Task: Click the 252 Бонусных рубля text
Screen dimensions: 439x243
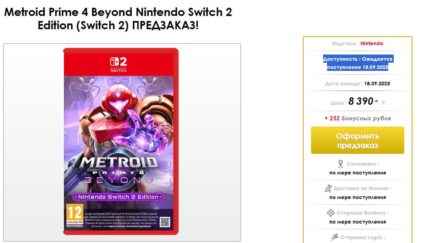Action: pyautogui.click(x=357, y=118)
